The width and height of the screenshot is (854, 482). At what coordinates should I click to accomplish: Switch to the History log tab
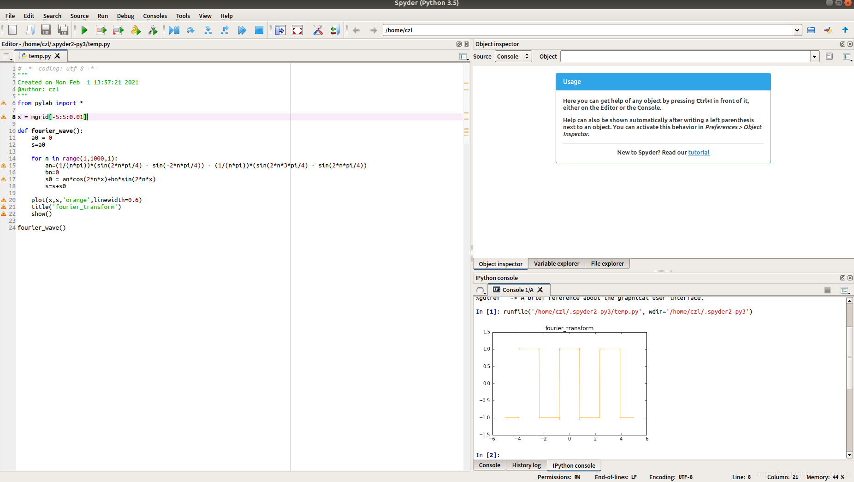coord(526,465)
